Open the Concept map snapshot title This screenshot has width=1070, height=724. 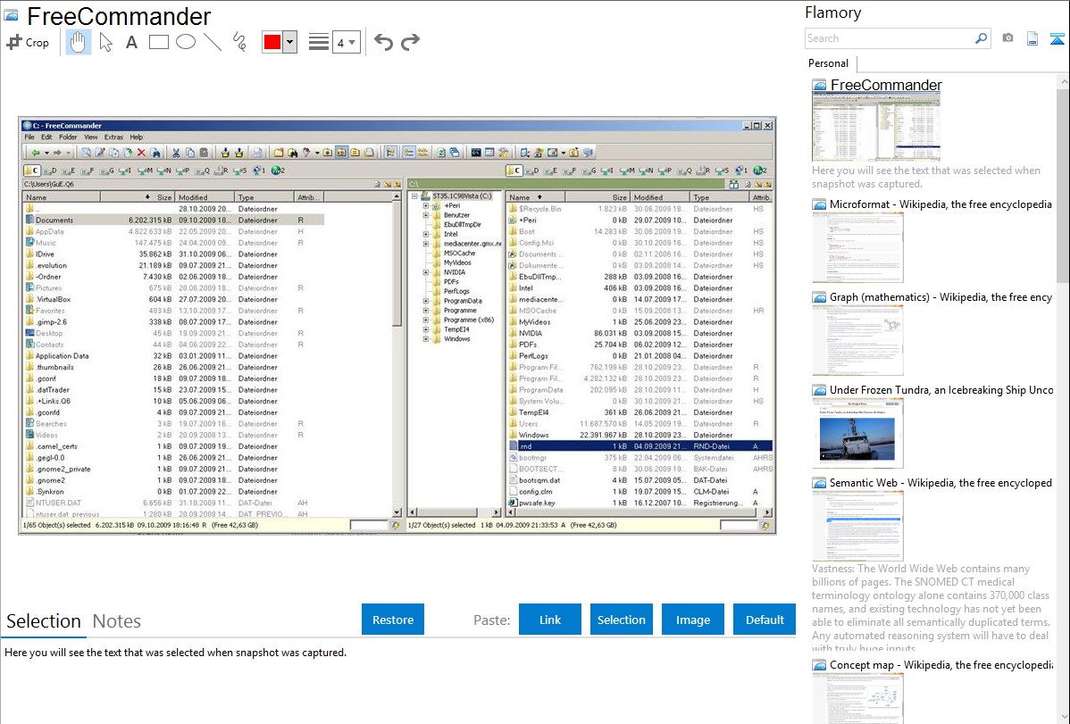coord(941,664)
